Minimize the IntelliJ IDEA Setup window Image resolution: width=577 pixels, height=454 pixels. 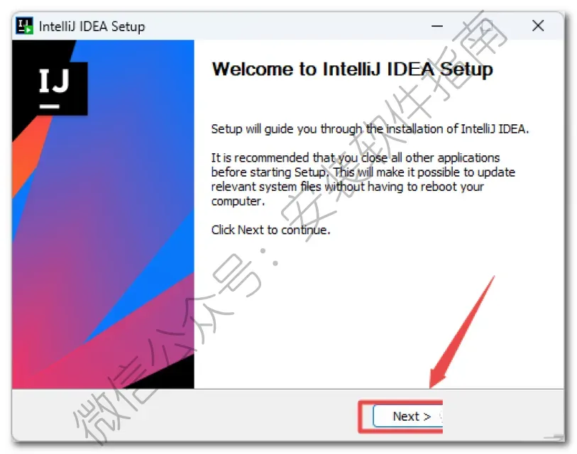click(436, 26)
